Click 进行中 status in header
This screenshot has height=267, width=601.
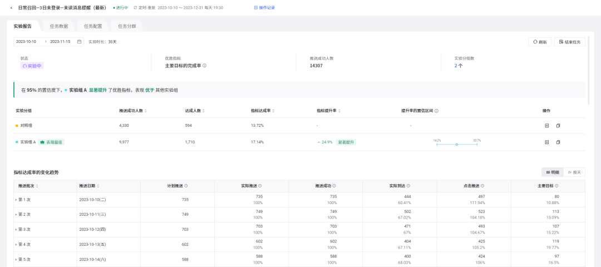point(120,8)
